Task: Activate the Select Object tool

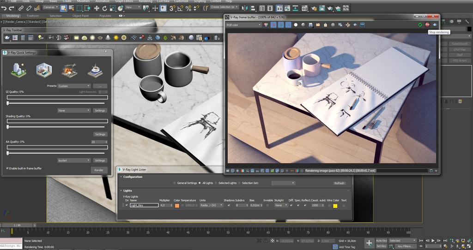Action: (63, 8)
